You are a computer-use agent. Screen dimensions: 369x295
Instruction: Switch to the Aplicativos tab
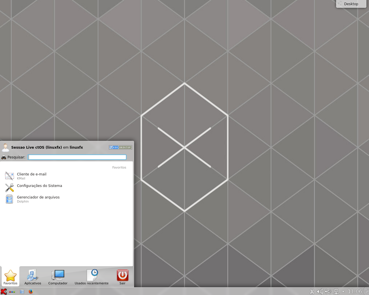tap(33, 277)
